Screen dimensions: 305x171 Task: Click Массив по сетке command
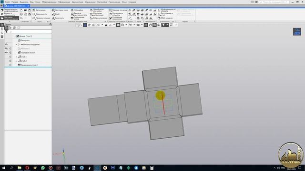click(118, 10)
